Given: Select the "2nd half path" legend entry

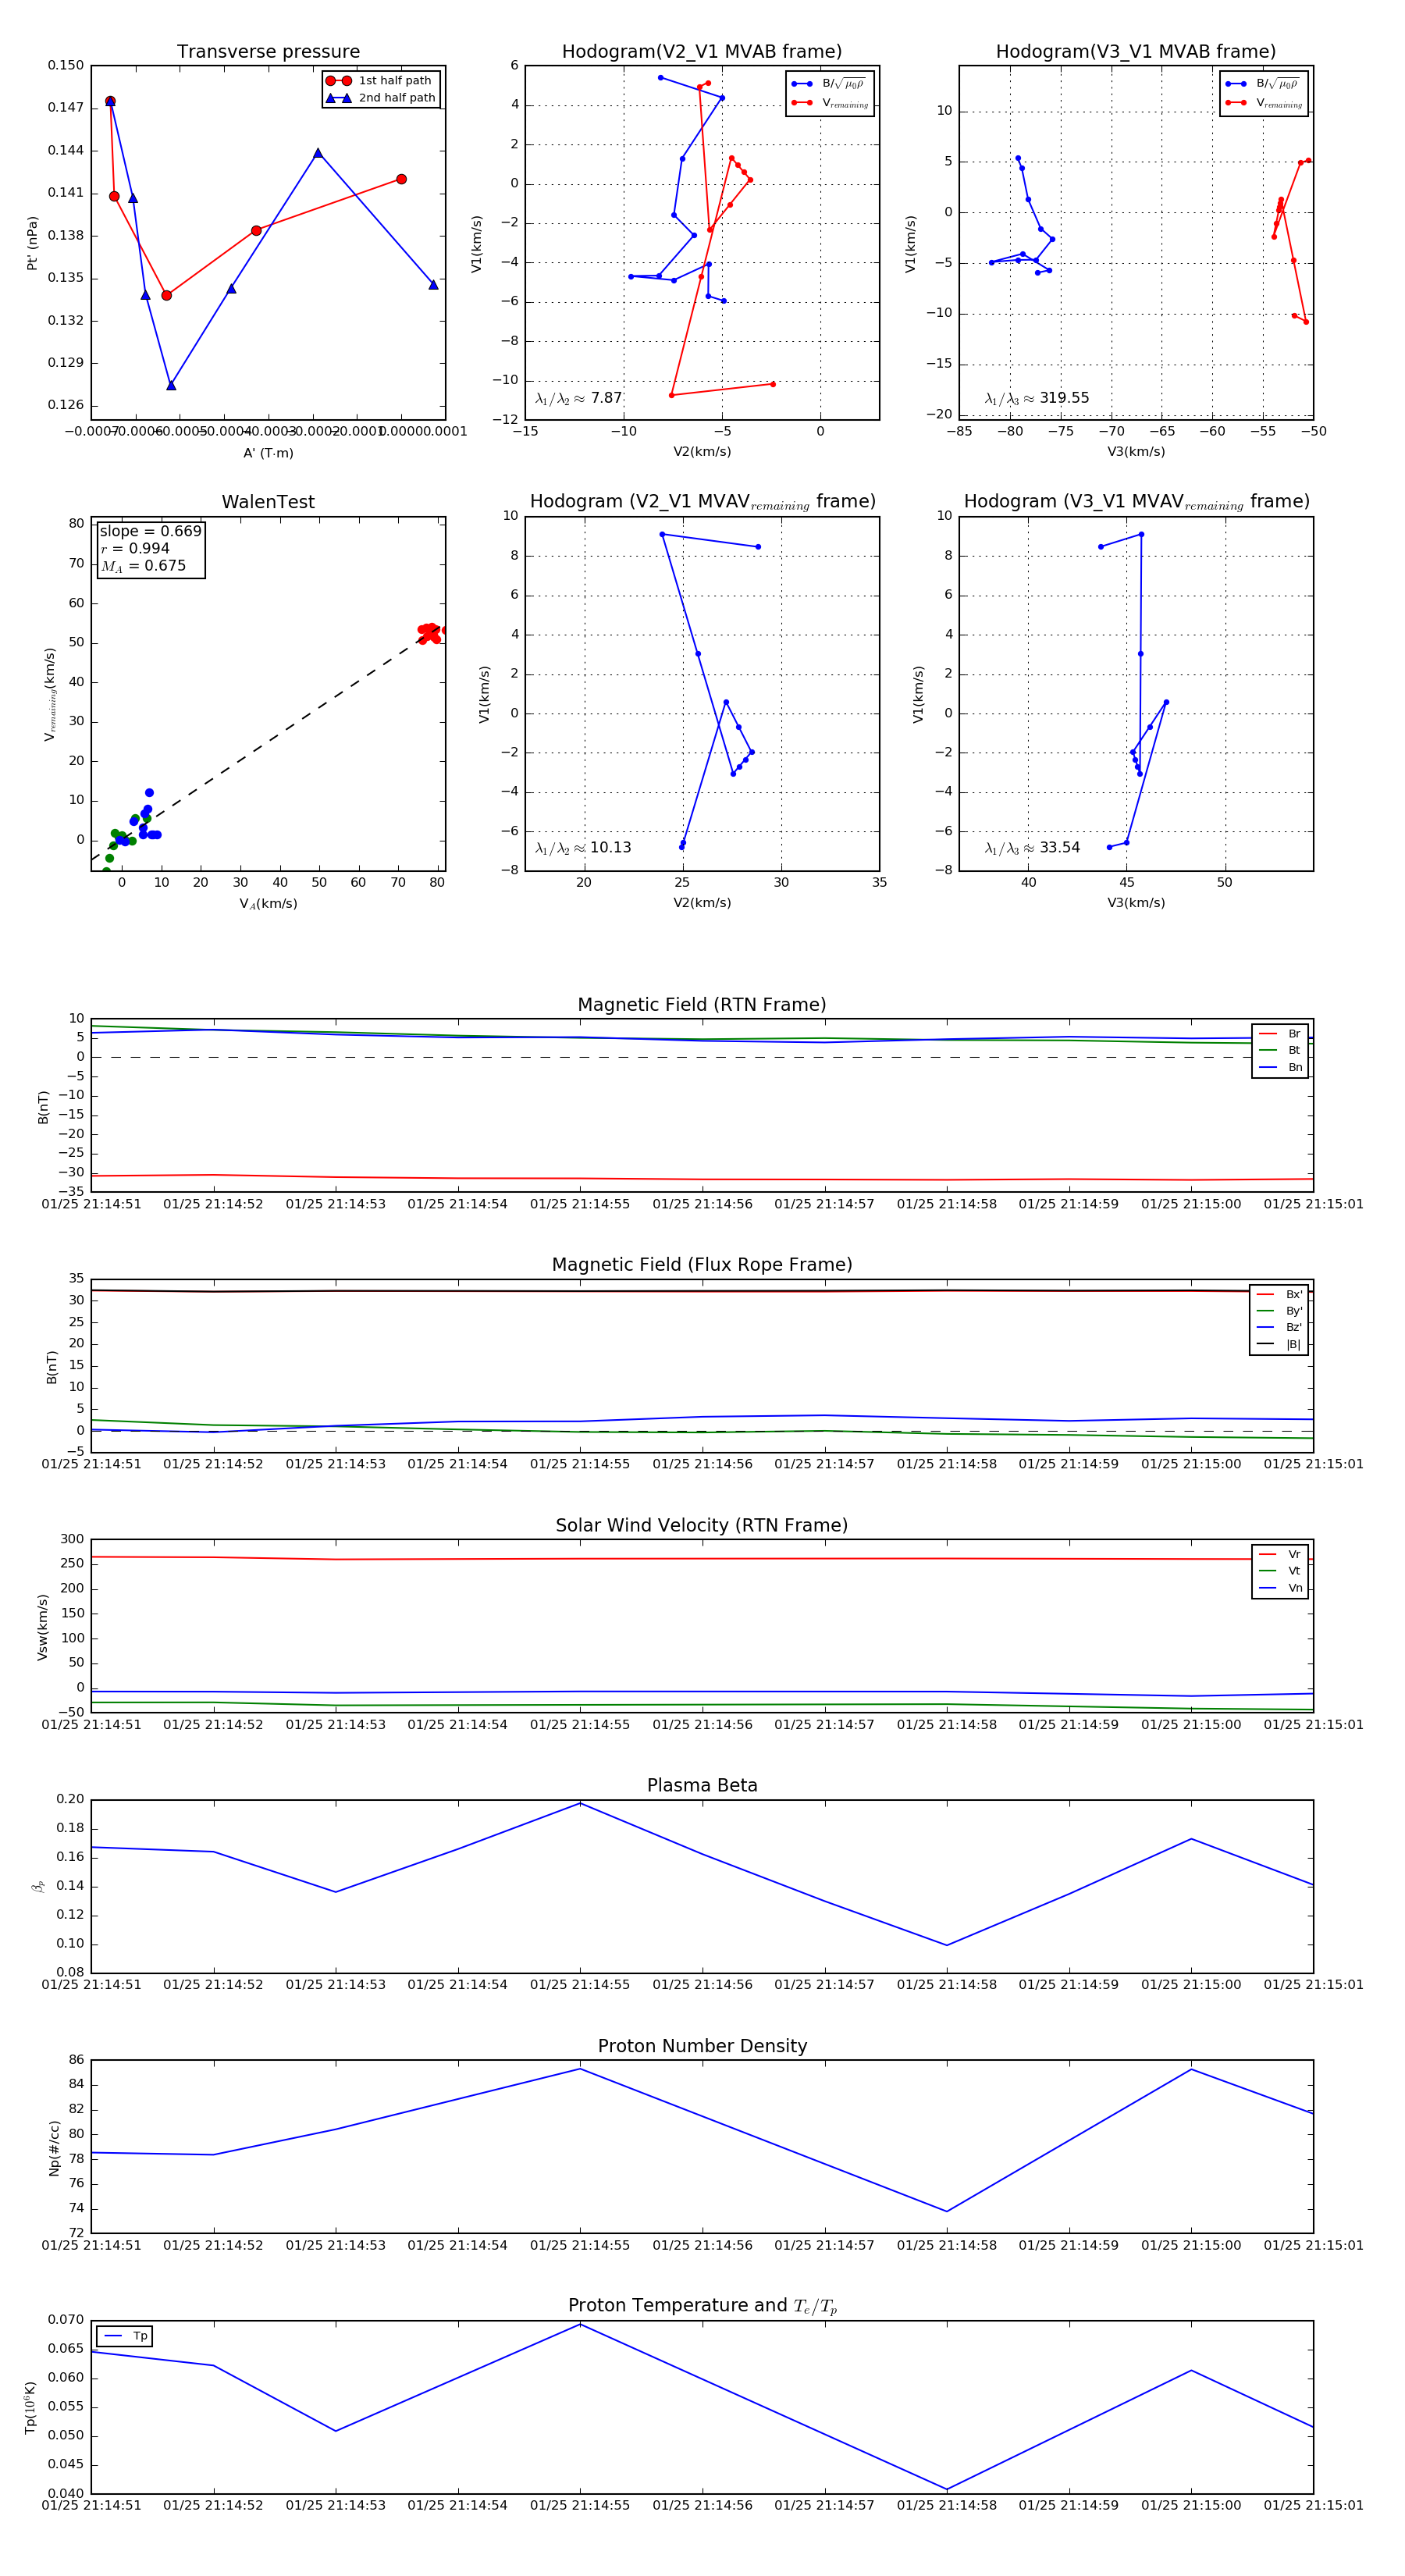Looking at the screenshot, I should [381, 98].
